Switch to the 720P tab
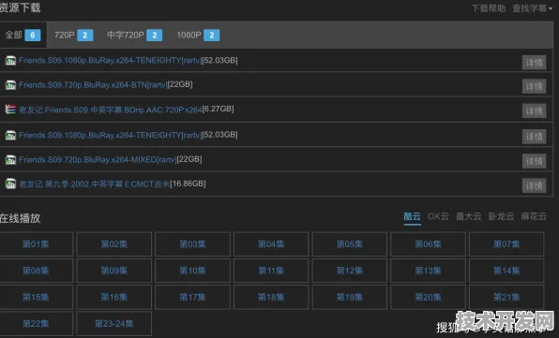Viewport: 559px width, 338px height. [x=73, y=35]
